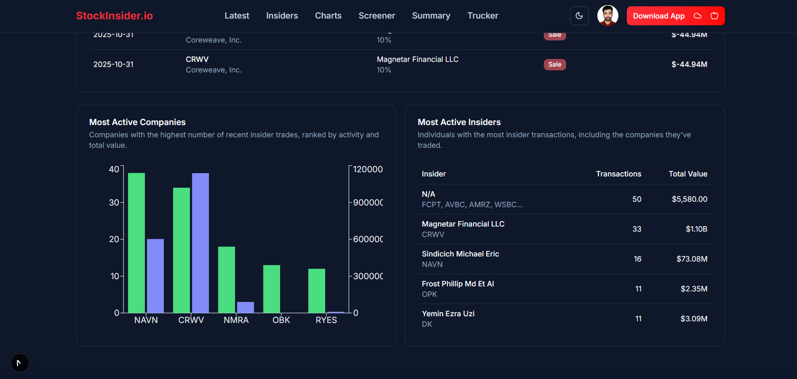The width and height of the screenshot is (797, 379).
Task: Click the RYES axis label
Action: 326,320
